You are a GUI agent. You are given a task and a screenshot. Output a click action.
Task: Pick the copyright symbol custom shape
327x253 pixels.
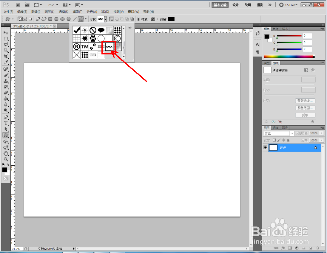[118, 39]
